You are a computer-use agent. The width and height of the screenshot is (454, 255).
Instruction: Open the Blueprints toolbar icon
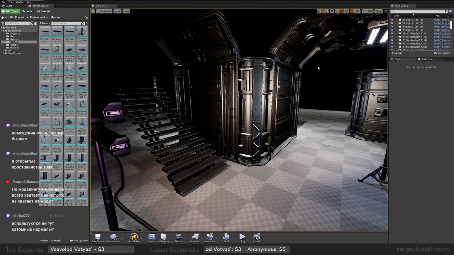coord(195,238)
